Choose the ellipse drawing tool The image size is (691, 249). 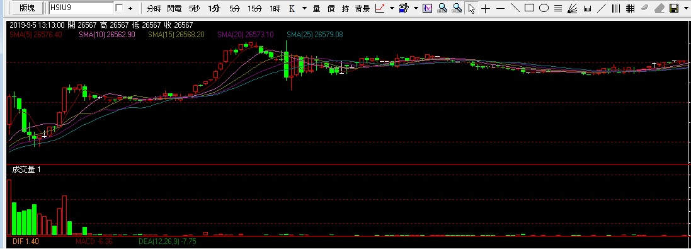pos(544,8)
